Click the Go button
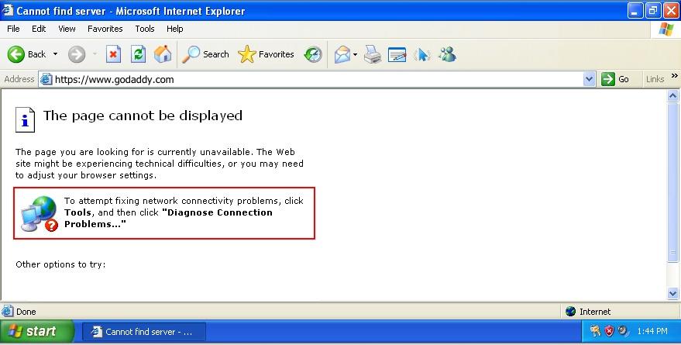681x345 pixels. pyautogui.click(x=615, y=79)
